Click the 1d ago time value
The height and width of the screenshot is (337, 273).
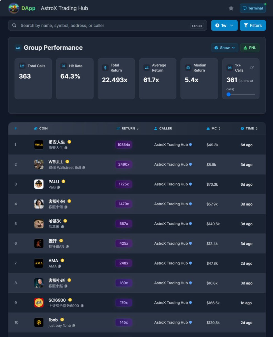[x=246, y=303]
